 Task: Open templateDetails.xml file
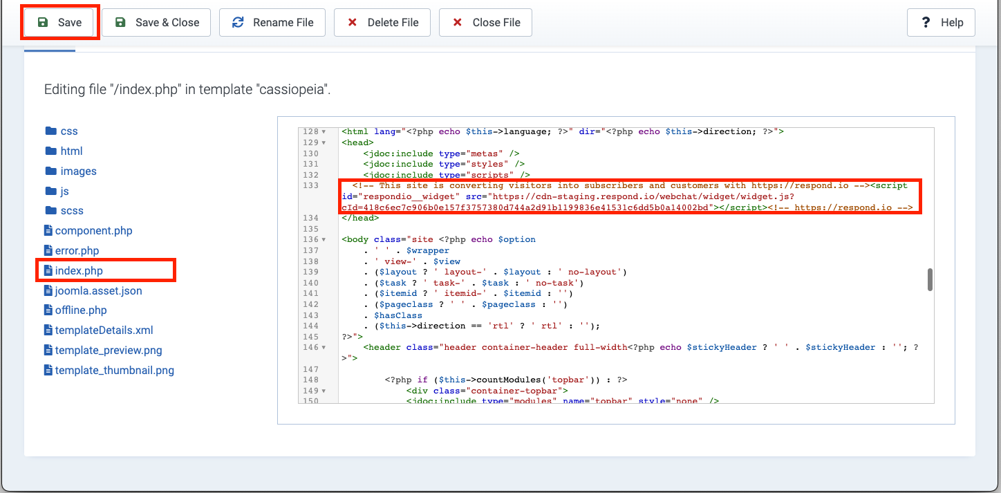(x=98, y=331)
